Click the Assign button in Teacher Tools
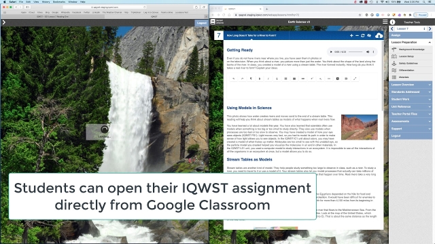The image size is (435, 244). pos(411,35)
